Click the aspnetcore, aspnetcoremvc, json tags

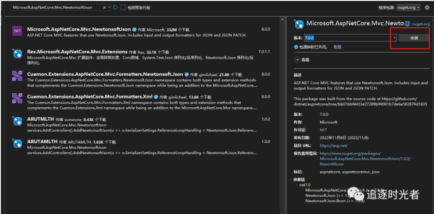[350, 172]
